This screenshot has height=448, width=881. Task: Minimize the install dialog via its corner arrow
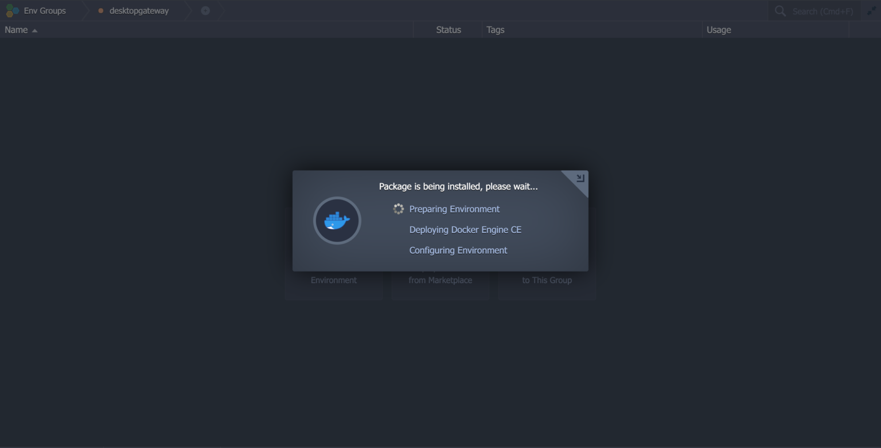coord(580,178)
